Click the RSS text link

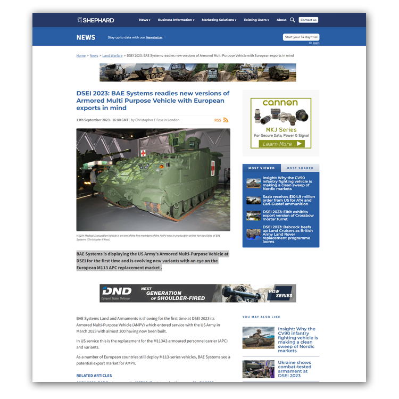[x=218, y=120]
